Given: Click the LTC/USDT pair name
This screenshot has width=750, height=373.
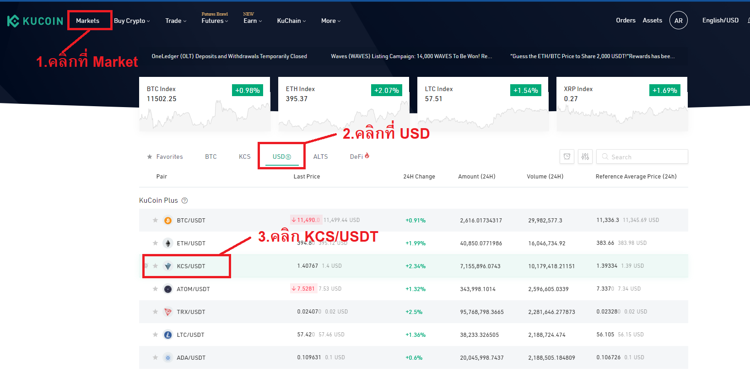Looking at the screenshot, I should [190, 335].
